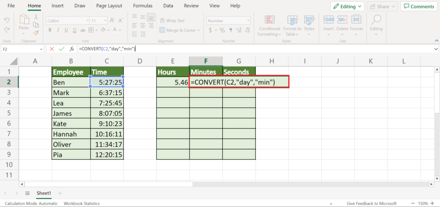Viewport: 440px width, 207px height.
Task: Collapse the ribbon with the chevron
Action: (436, 41)
